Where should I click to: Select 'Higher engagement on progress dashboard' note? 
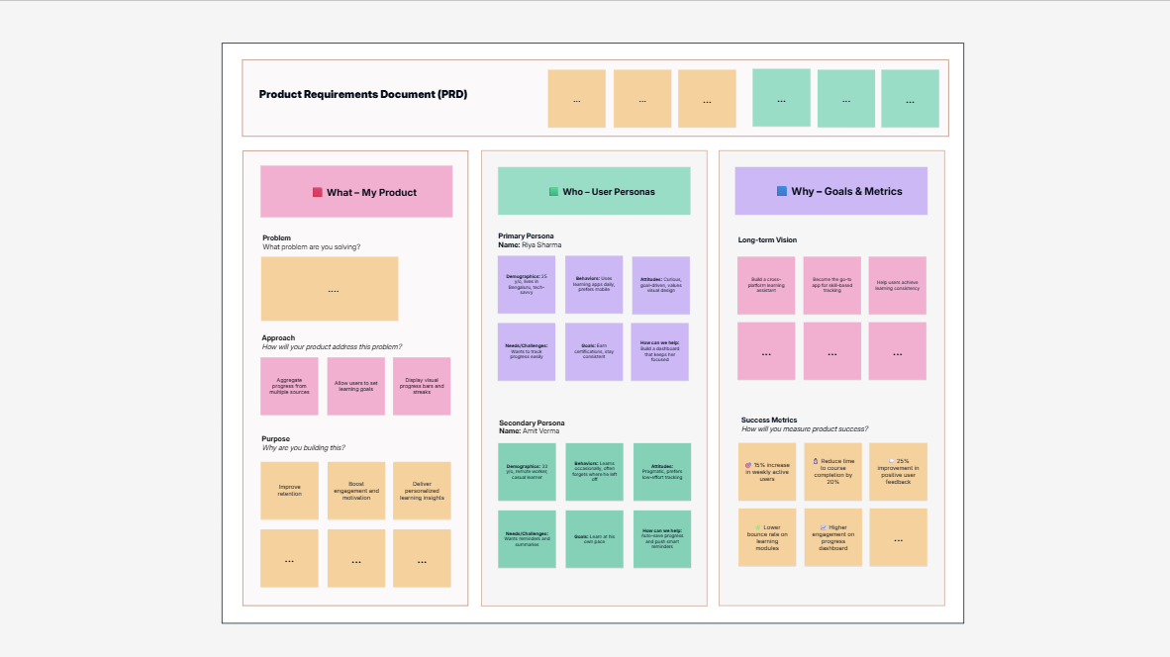(x=832, y=537)
